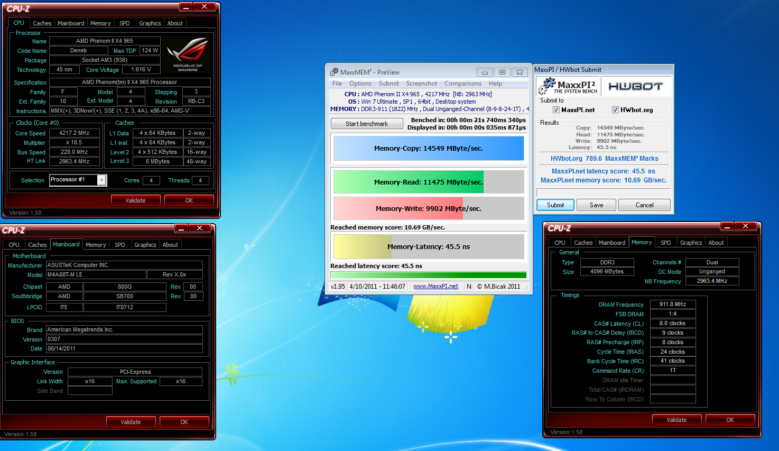This screenshot has width=779, height=451.
Task: Click the yellow Memory-Latency result bar
Action: (429, 246)
